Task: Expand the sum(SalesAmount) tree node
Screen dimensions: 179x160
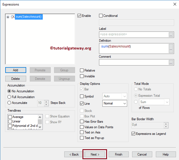Action: point(8,17)
